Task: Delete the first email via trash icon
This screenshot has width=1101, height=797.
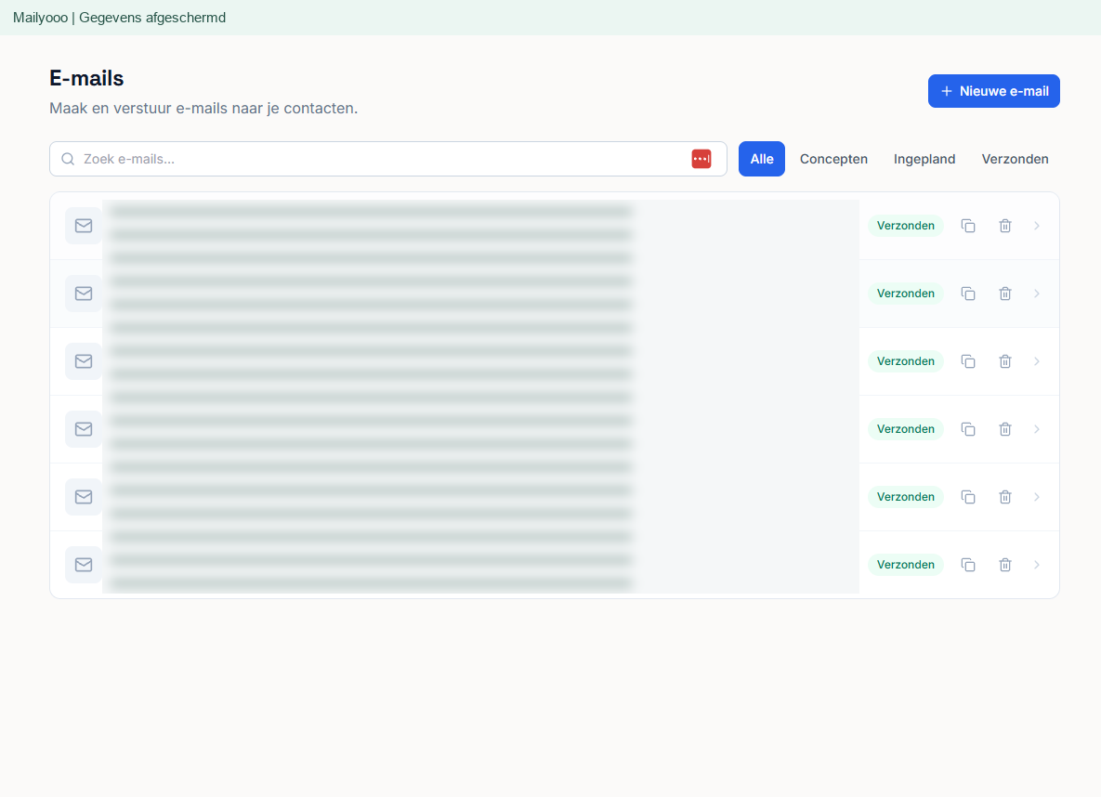Action: click(1004, 226)
